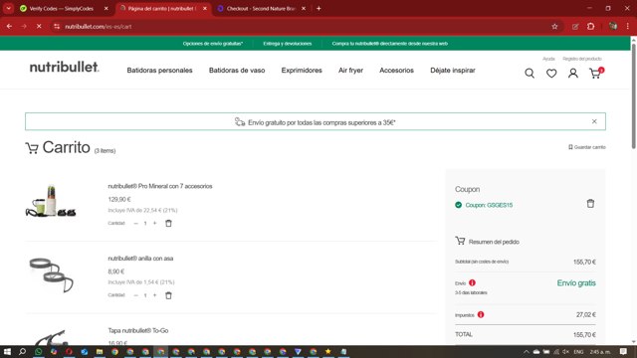Open WhatsApp from the taskbar

click(38, 351)
